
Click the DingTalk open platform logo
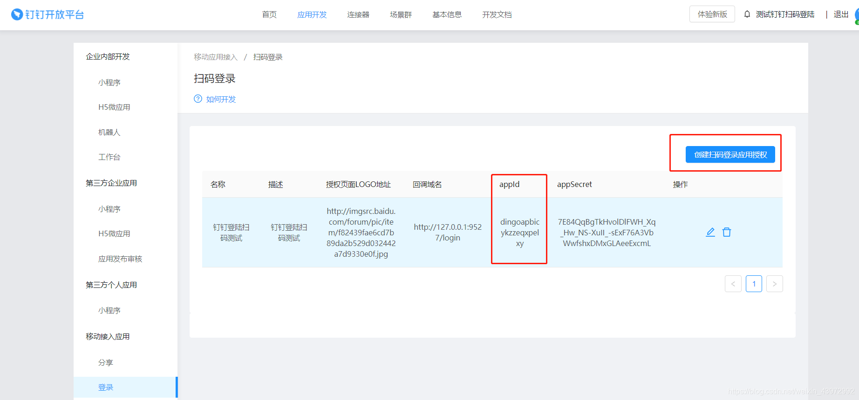[48, 14]
